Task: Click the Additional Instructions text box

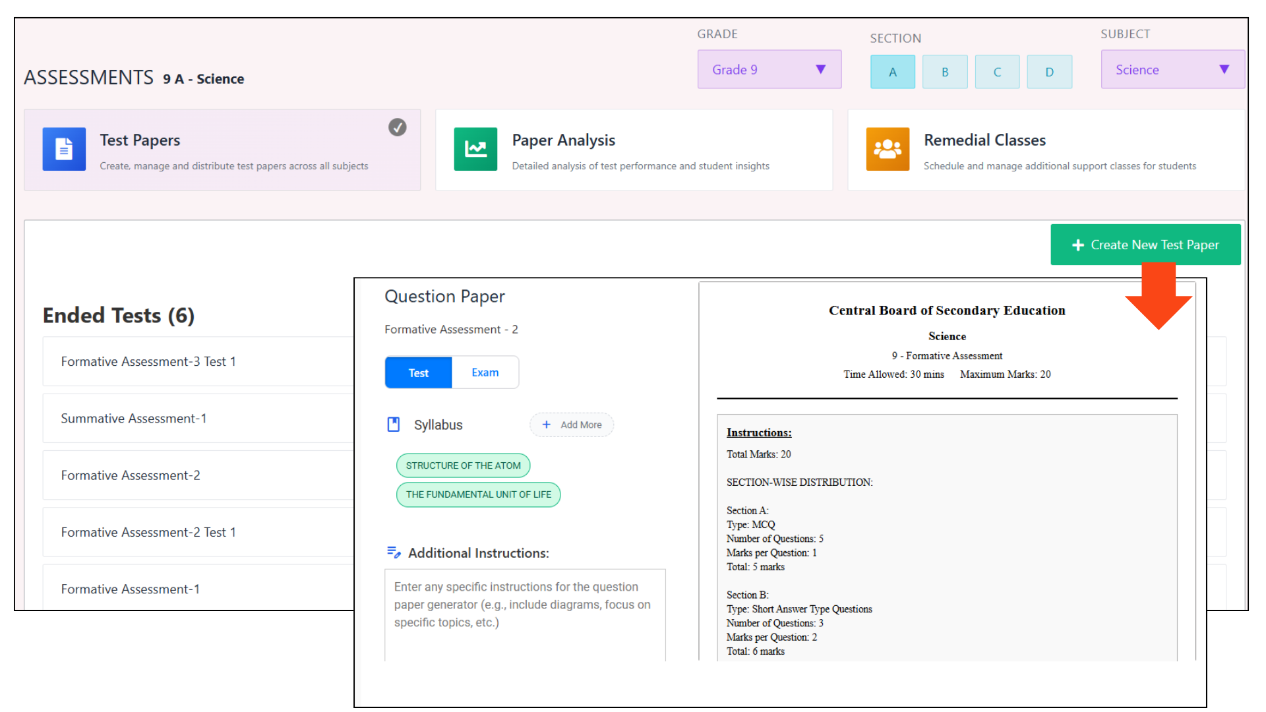Action: (524, 613)
